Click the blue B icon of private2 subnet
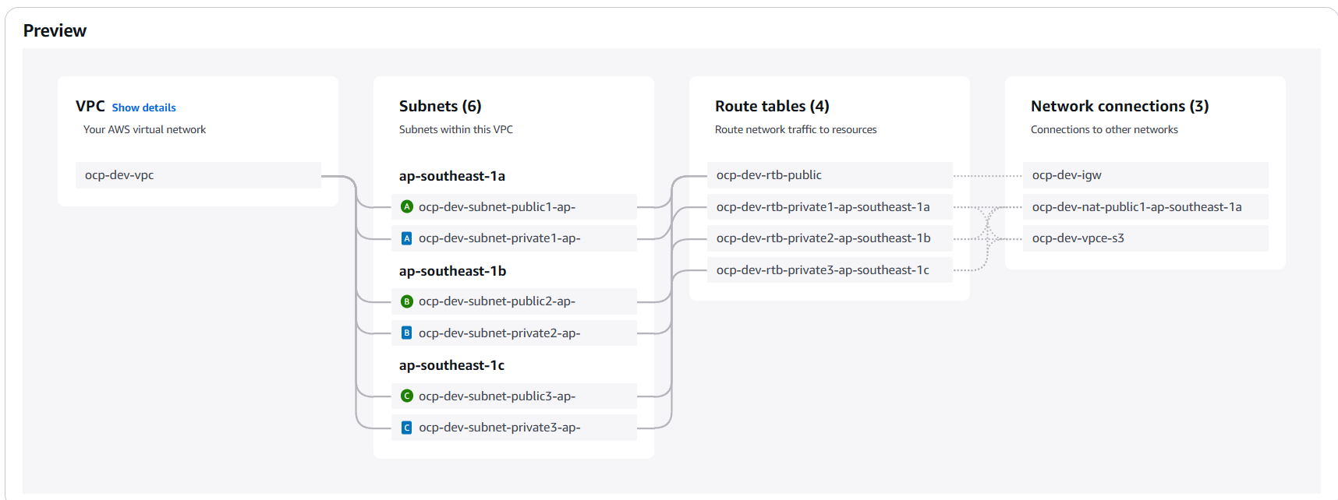 pos(406,333)
